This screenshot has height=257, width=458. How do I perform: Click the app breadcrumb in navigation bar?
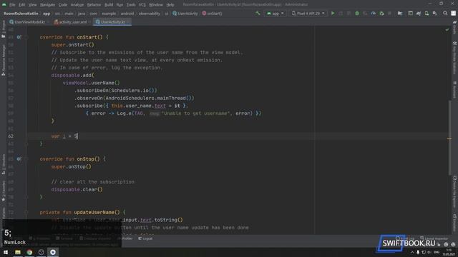47,14
